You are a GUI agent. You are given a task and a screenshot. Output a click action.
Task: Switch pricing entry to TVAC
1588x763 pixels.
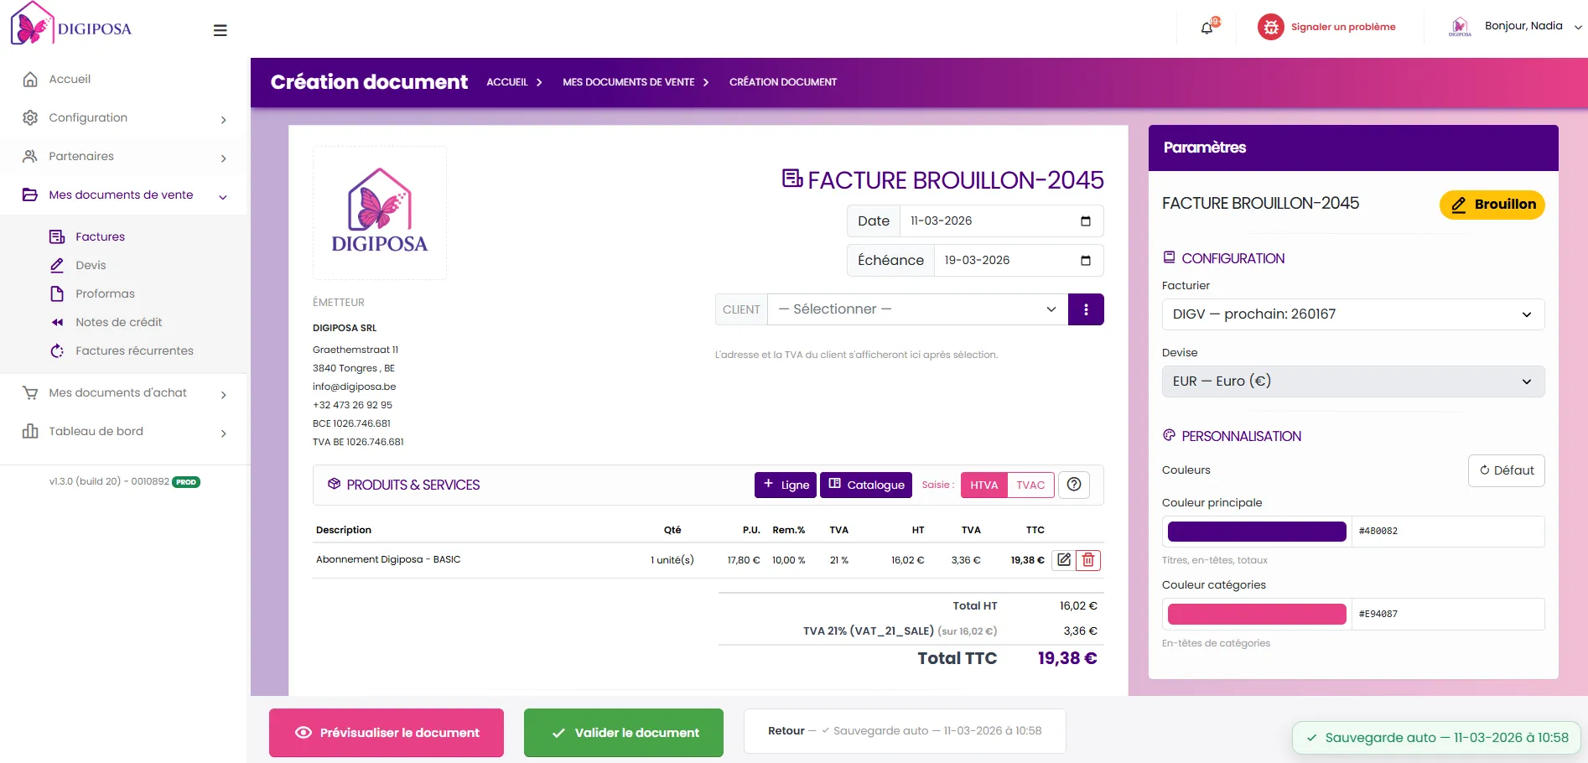point(1030,485)
